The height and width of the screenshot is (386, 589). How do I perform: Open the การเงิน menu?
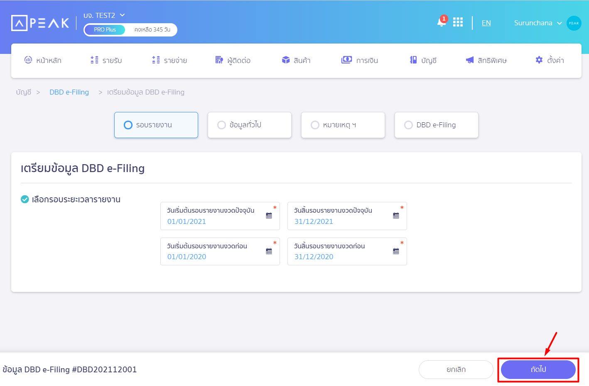pos(360,60)
